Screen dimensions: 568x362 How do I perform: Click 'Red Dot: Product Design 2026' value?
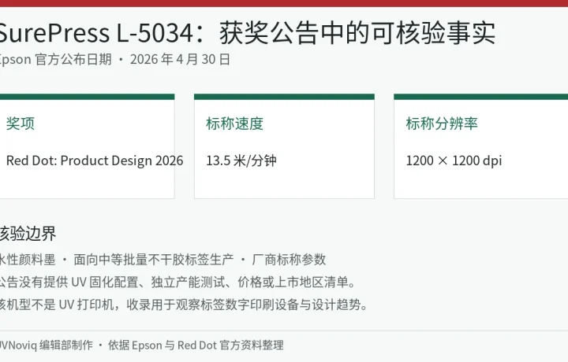click(95, 161)
